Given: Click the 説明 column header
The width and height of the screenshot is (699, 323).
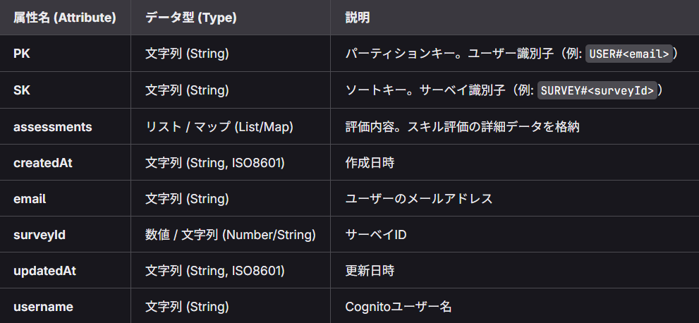Looking at the screenshot, I should (358, 18).
